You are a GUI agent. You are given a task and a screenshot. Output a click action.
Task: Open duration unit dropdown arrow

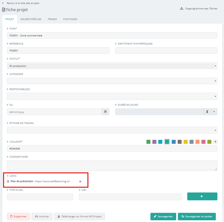pyautogui.click(x=214, y=112)
